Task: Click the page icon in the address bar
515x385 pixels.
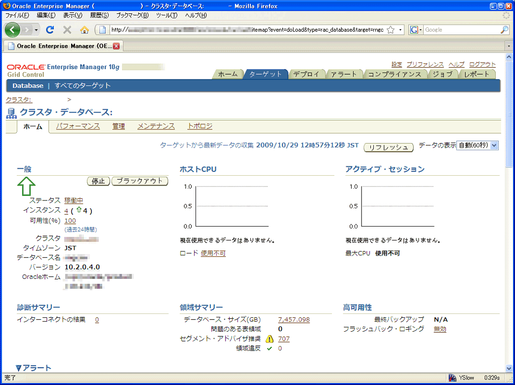Action: 103,30
